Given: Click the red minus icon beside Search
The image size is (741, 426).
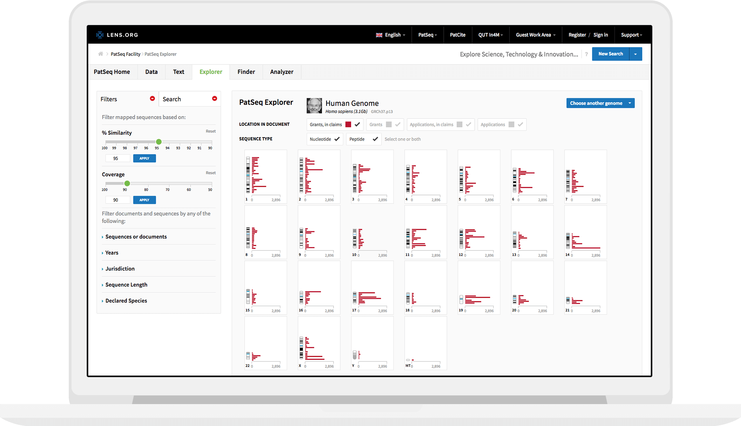Looking at the screenshot, I should click(214, 98).
